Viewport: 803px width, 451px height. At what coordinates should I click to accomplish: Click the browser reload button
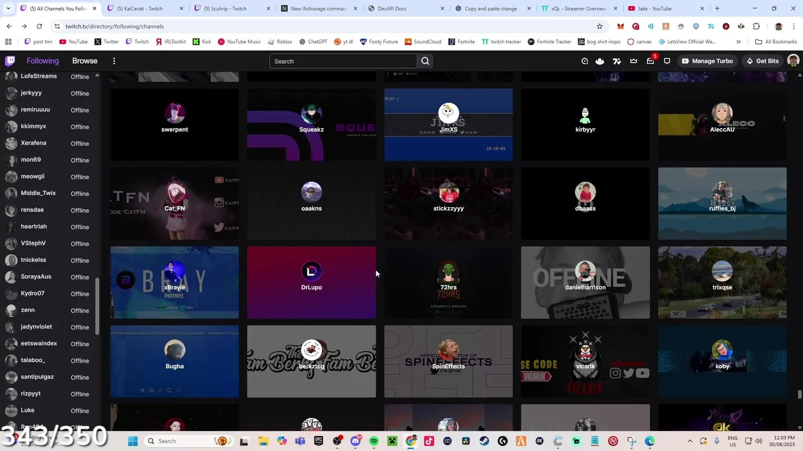click(39, 26)
